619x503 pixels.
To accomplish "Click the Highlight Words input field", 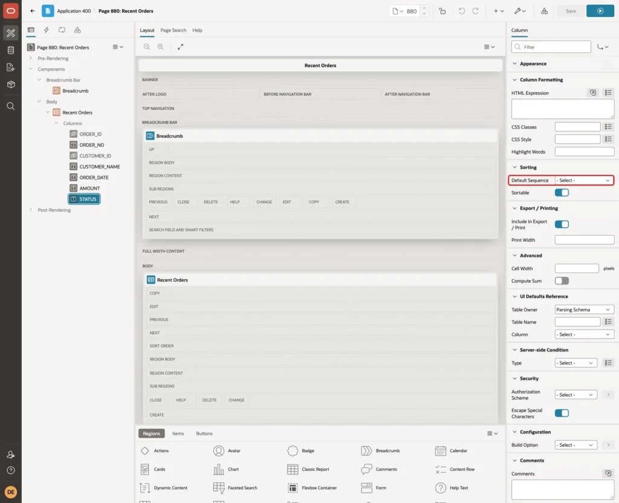I will tap(585, 152).
